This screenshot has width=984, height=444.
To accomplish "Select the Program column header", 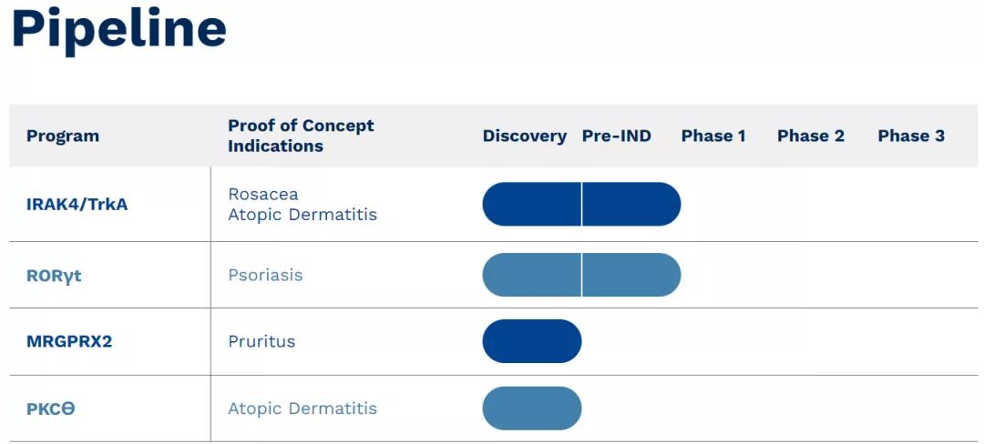I will (63, 136).
